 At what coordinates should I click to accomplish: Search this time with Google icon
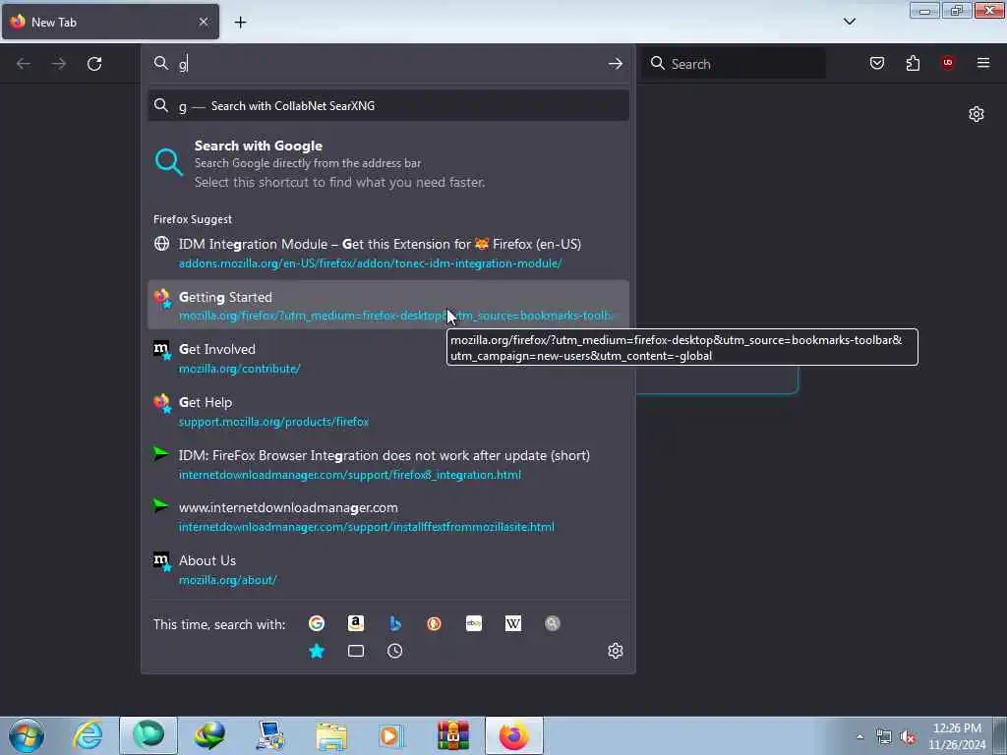[x=317, y=623]
